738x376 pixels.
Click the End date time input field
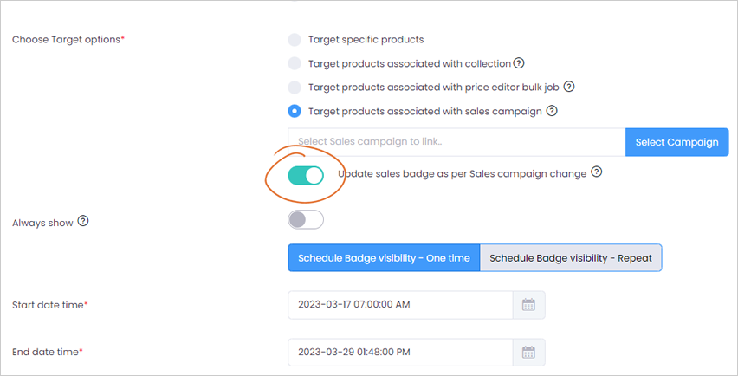tap(400, 352)
